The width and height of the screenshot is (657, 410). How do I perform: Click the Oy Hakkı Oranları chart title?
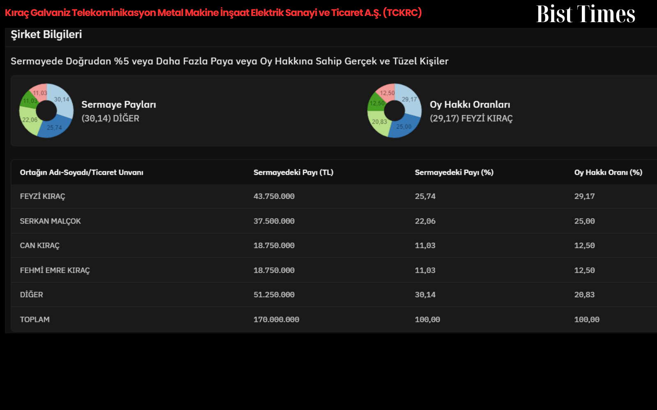(470, 105)
